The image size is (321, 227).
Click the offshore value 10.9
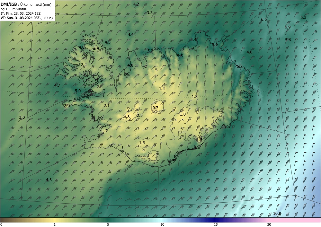coord(277,214)
